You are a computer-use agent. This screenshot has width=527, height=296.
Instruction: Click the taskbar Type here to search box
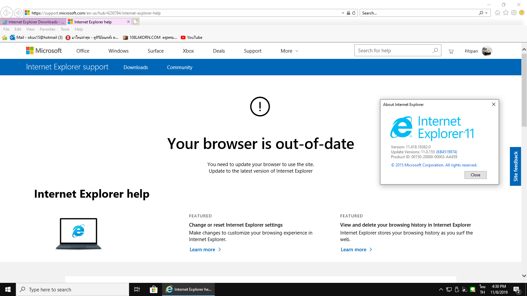tap(72, 289)
